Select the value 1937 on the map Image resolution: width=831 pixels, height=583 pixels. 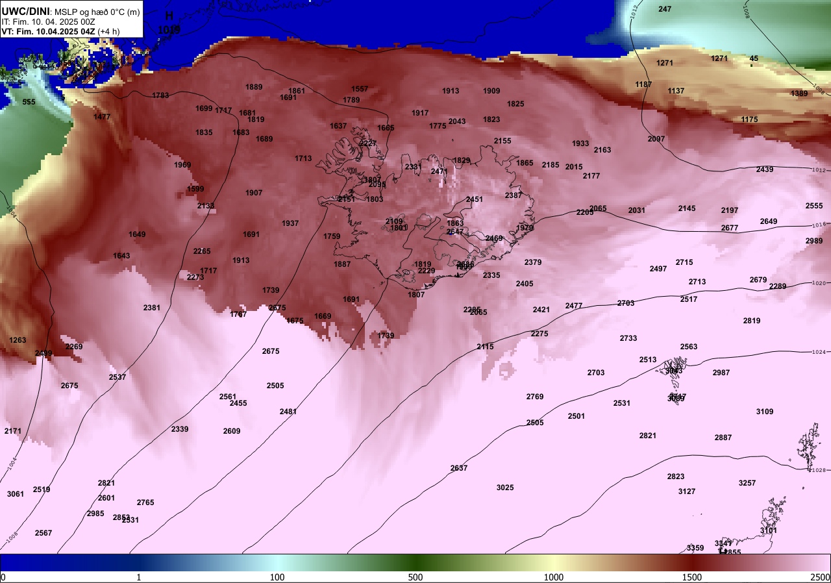(290, 223)
